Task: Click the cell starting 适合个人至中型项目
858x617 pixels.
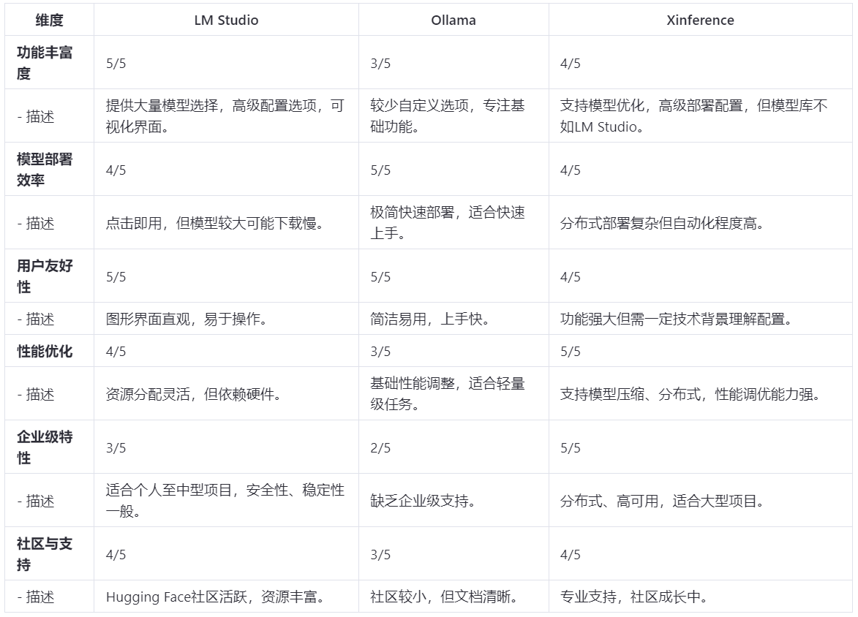Action: click(225, 501)
